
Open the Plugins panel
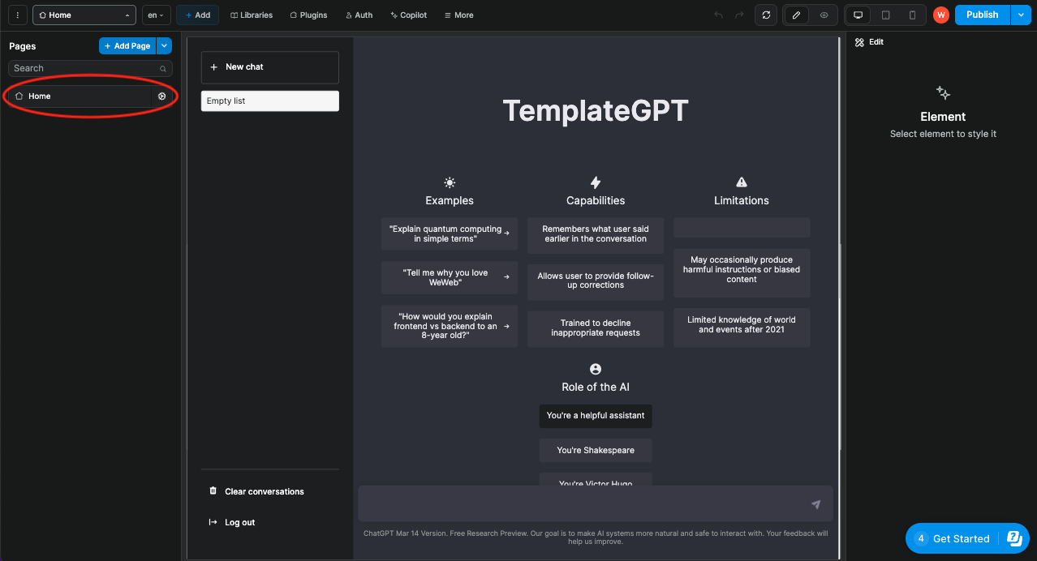tap(308, 15)
